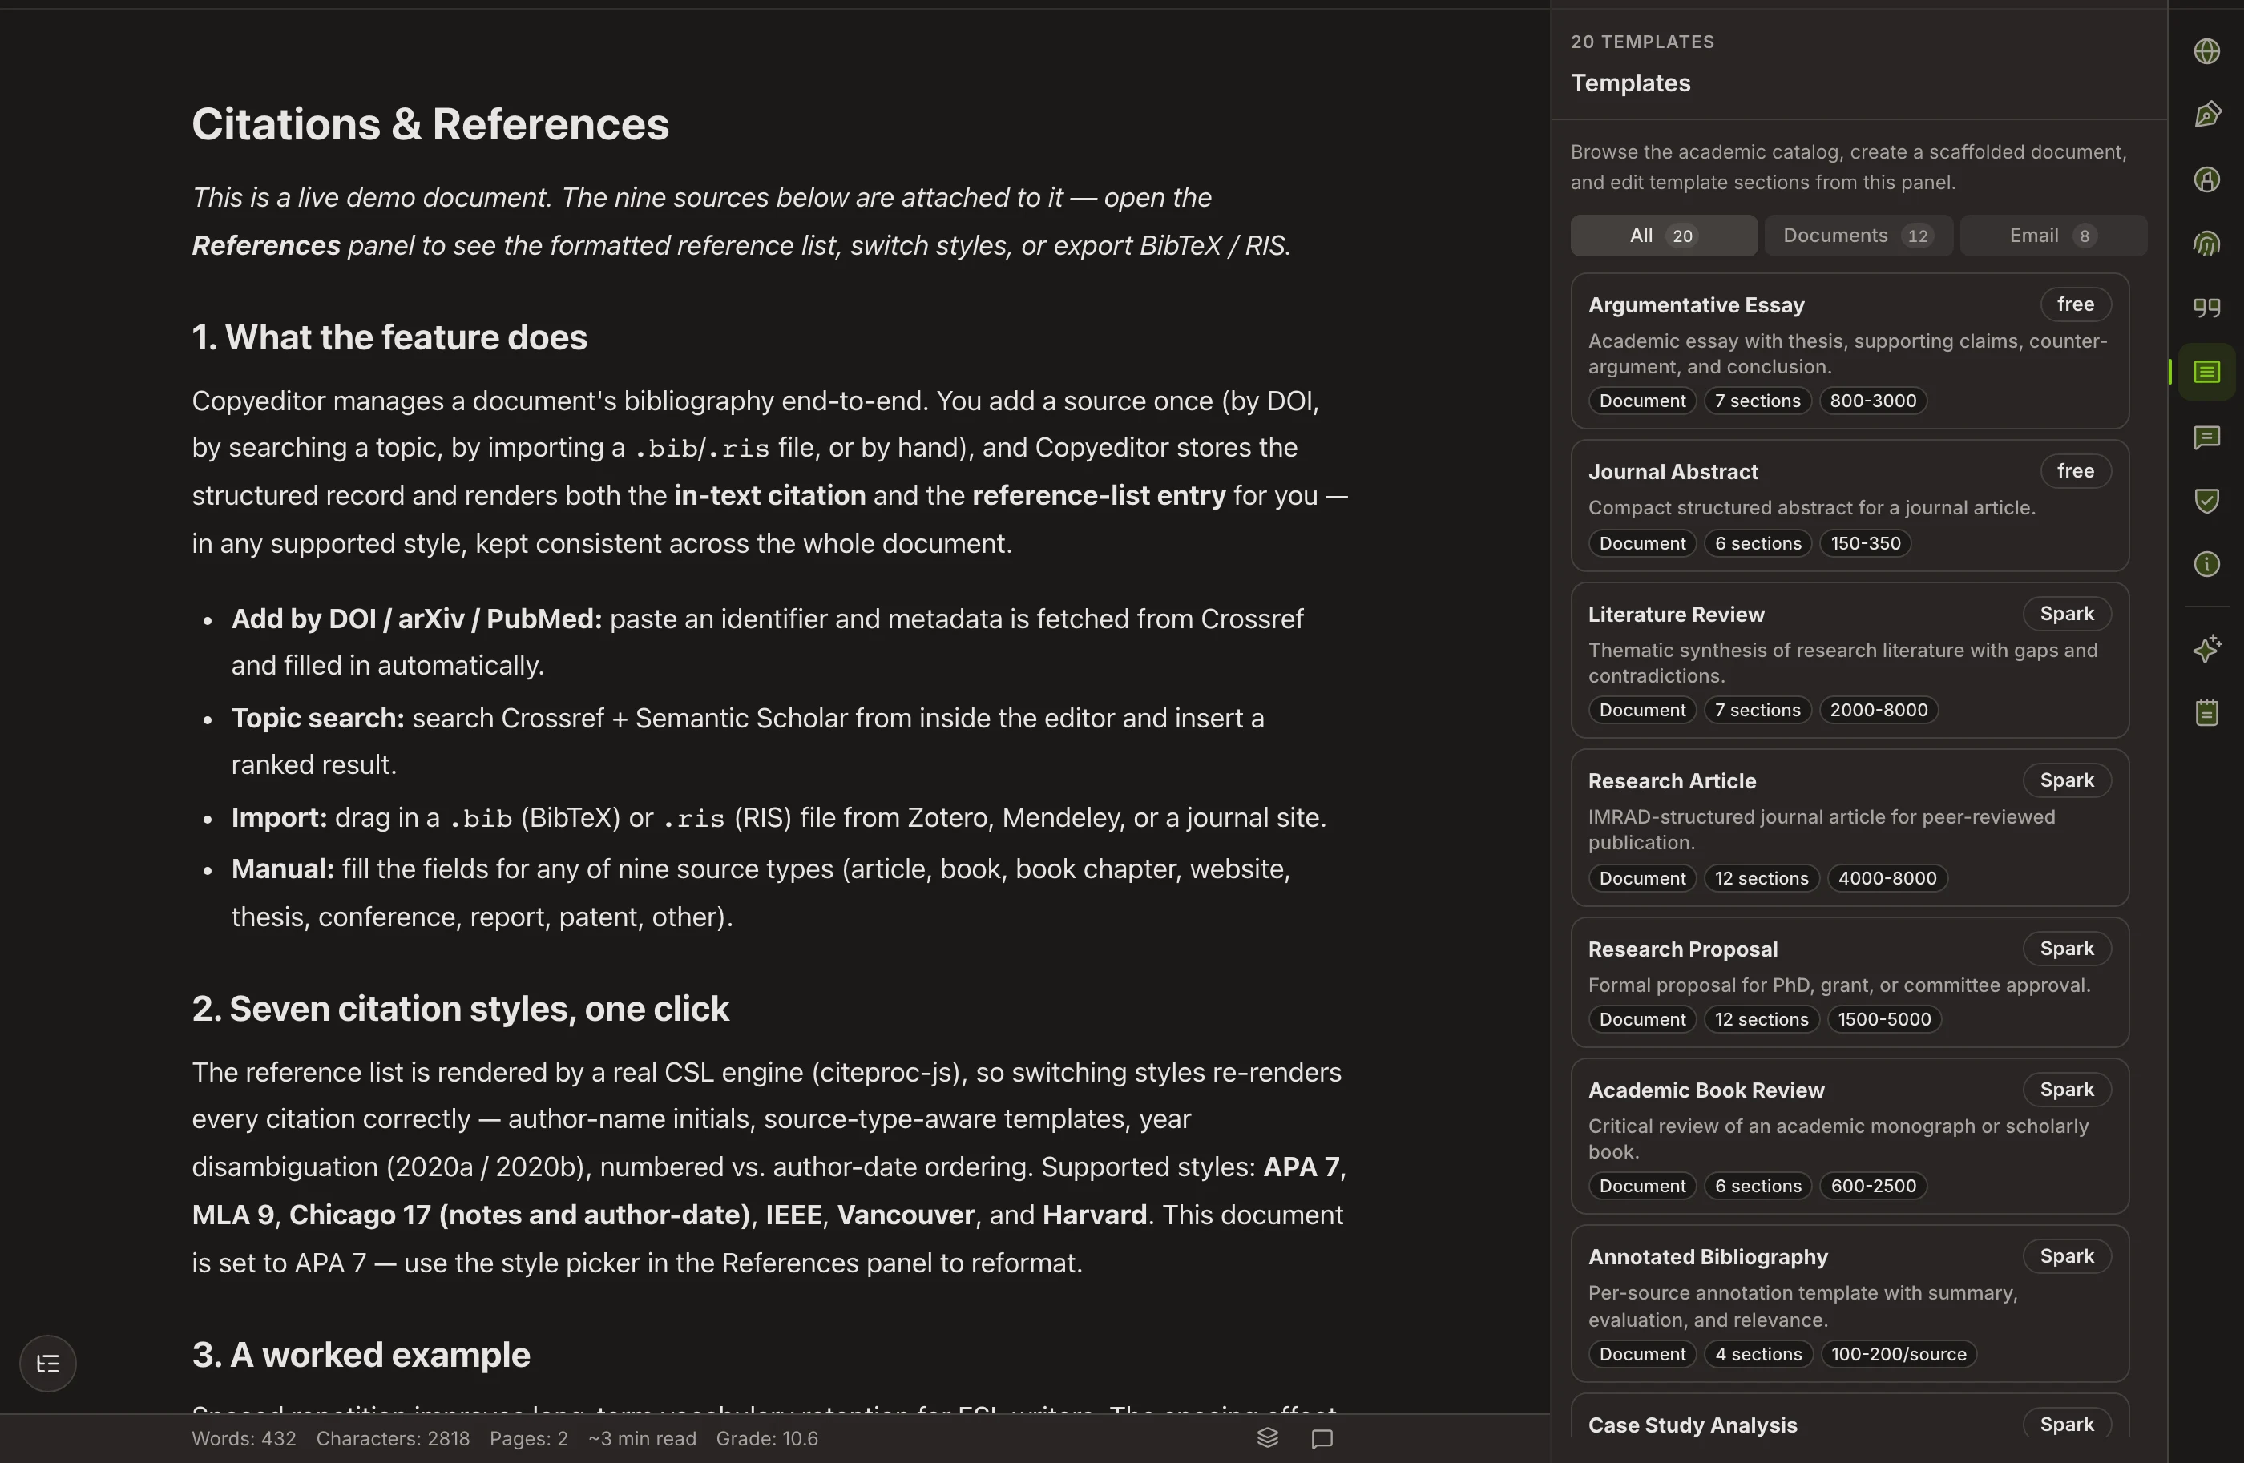Click the 150-350 word range tag
This screenshot has height=1463, width=2244.
[x=1865, y=543]
